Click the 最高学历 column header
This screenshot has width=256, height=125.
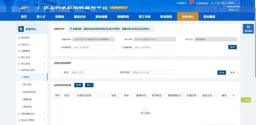click(141, 96)
